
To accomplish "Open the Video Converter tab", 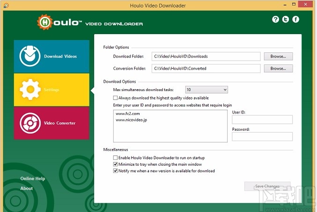I will coord(52,123).
